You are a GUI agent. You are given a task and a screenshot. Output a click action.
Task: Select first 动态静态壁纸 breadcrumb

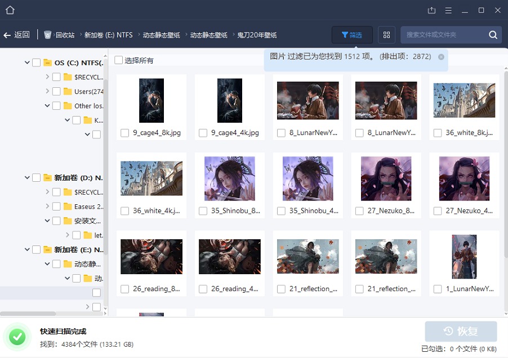click(161, 35)
